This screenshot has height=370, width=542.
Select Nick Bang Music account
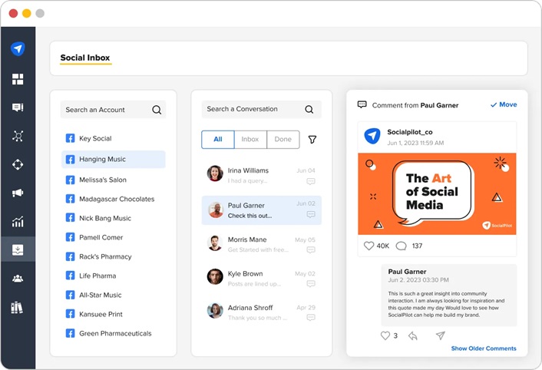[x=114, y=218]
